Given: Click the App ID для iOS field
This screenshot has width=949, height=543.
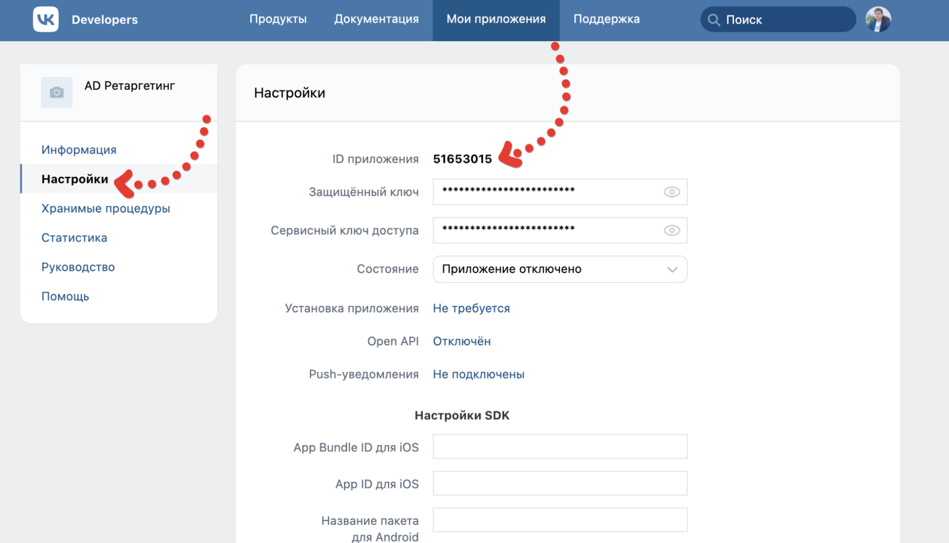Looking at the screenshot, I should 560,483.
